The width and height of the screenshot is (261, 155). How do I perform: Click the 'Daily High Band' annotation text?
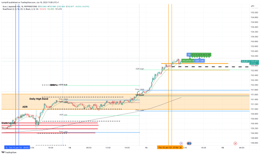point(39,99)
